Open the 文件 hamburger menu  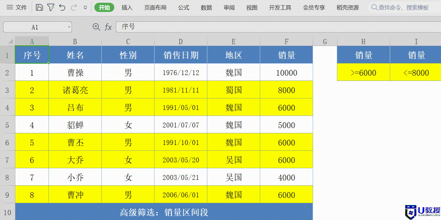[17, 8]
